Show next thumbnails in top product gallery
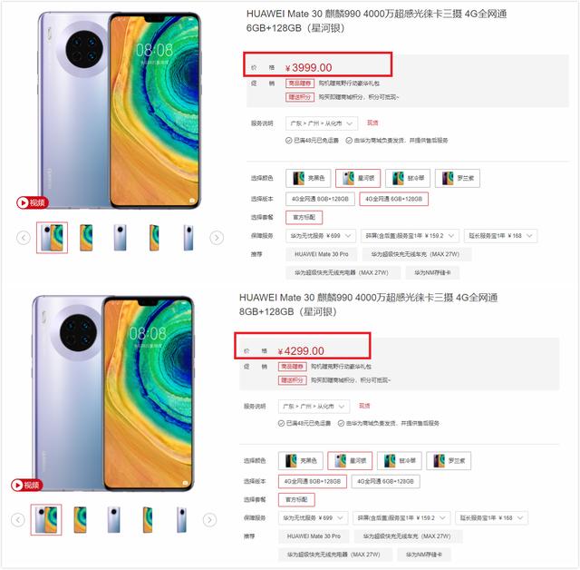This screenshot has height=570, width=580. coord(217,238)
